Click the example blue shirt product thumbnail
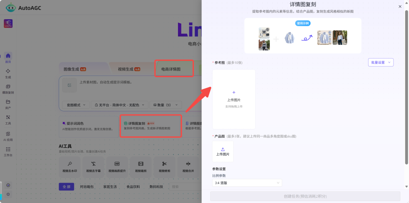The image size is (409, 203). tap(289, 38)
